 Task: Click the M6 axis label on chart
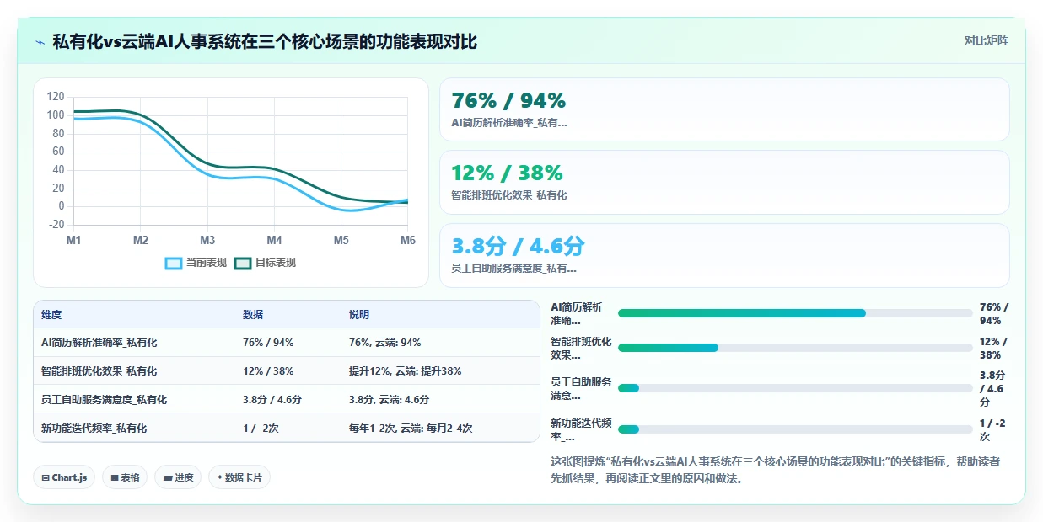click(x=407, y=241)
